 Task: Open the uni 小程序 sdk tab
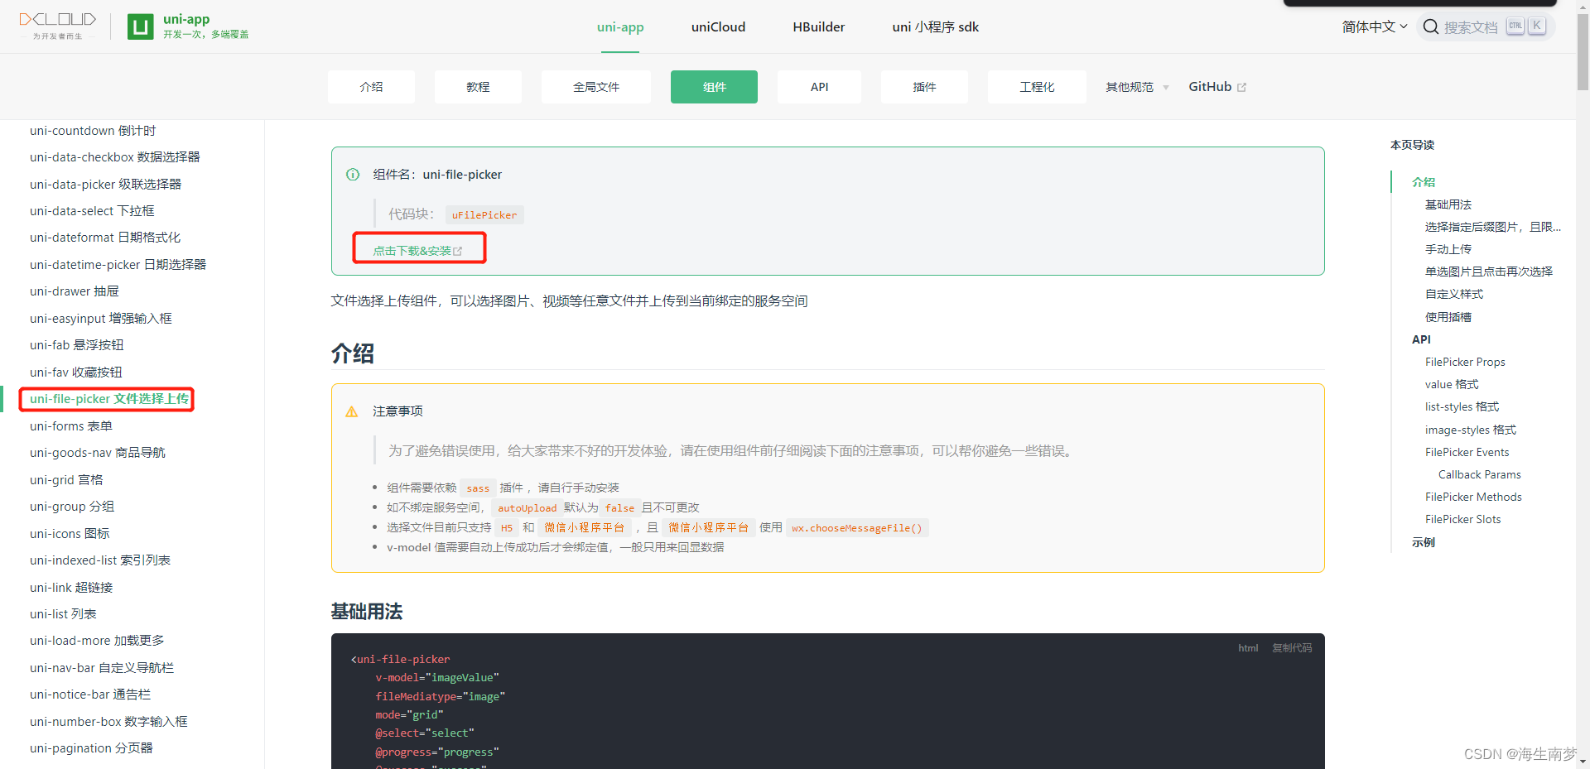[935, 27]
